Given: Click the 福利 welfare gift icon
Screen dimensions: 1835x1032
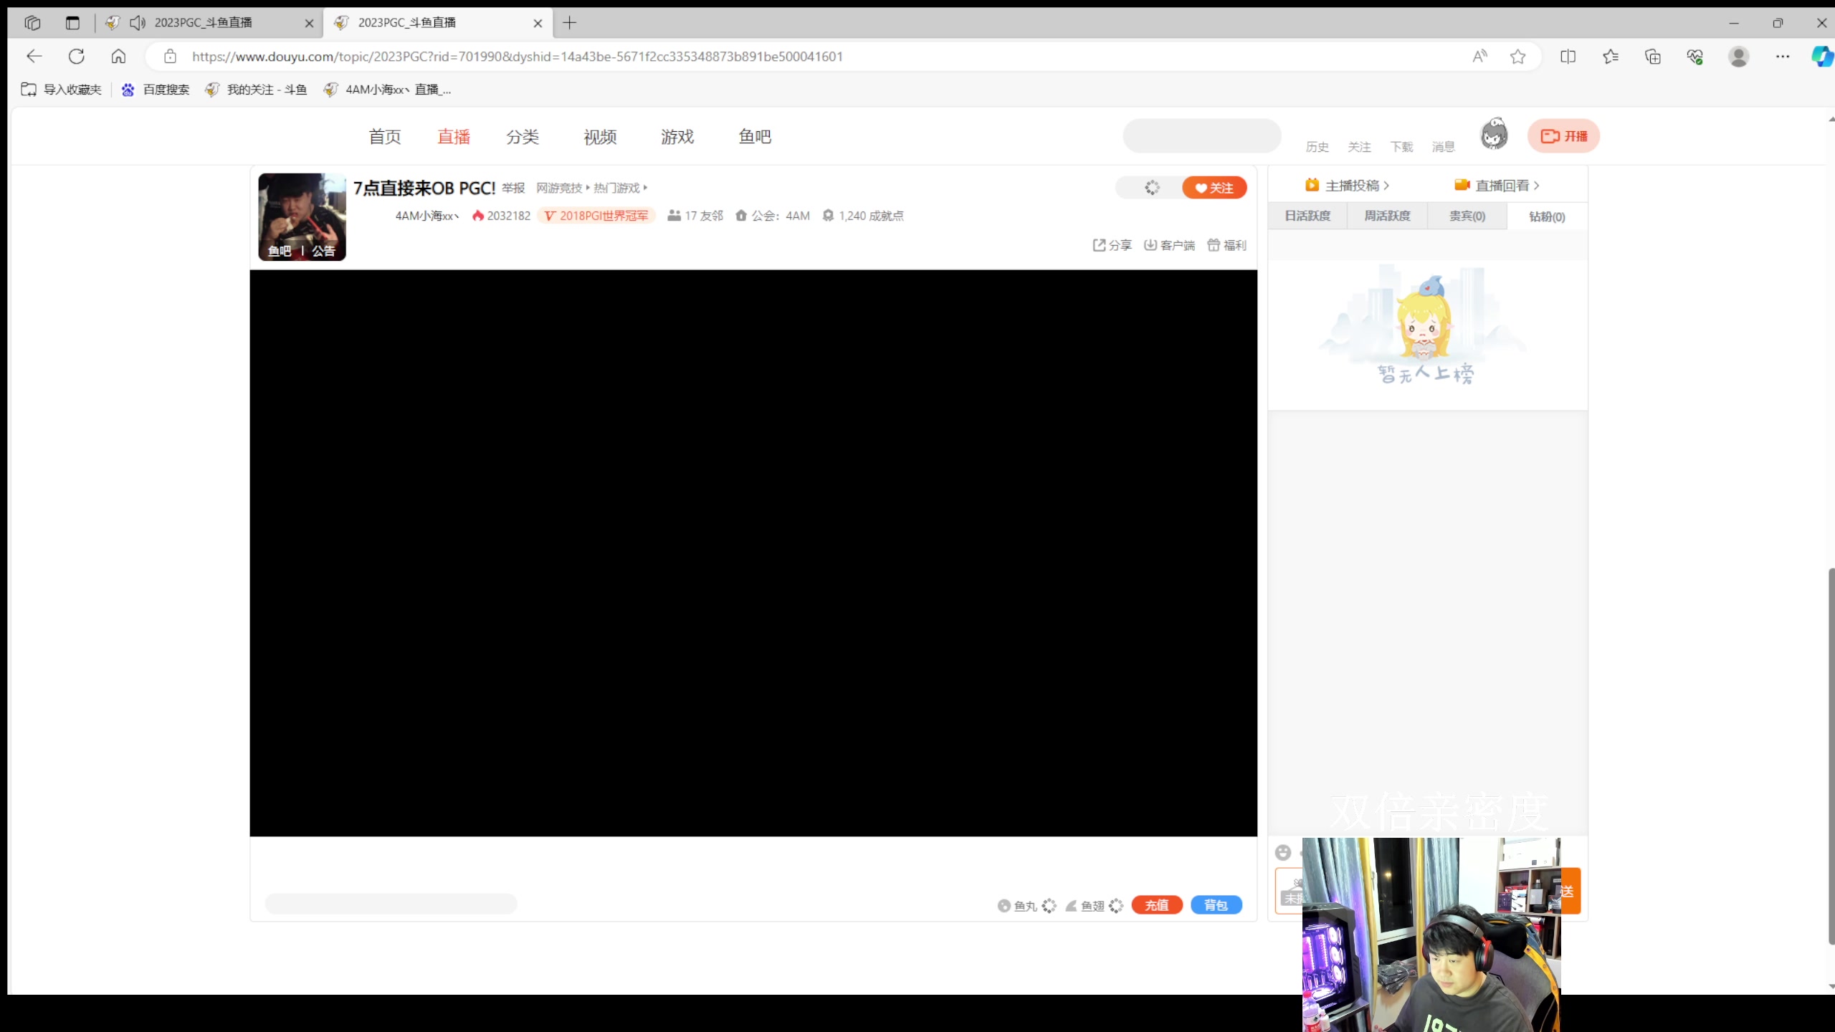Looking at the screenshot, I should click(x=1226, y=244).
